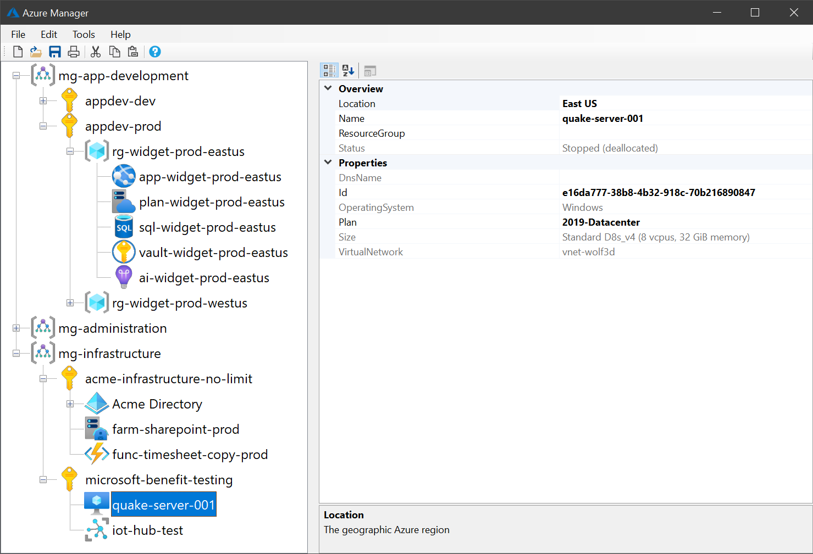Viewport: 813px width, 554px height.
Task: Open the Help menu
Action: 120,34
